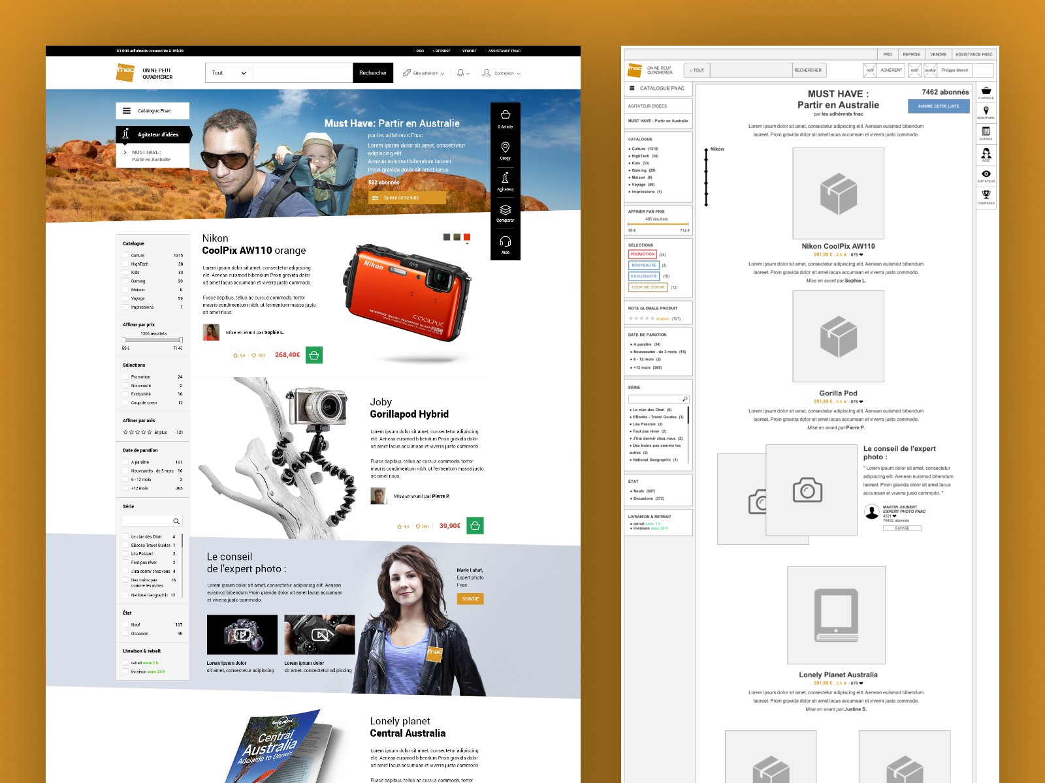Click the Fnac logo in the left page header
Screen dimensions: 1045x783
(125, 72)
